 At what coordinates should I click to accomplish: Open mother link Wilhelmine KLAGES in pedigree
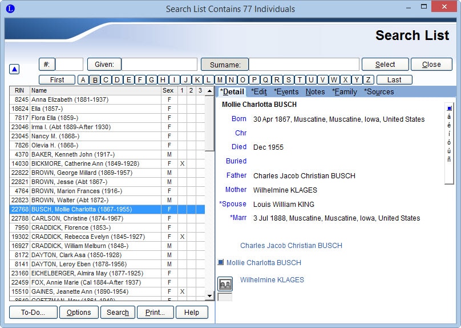pos(272,279)
